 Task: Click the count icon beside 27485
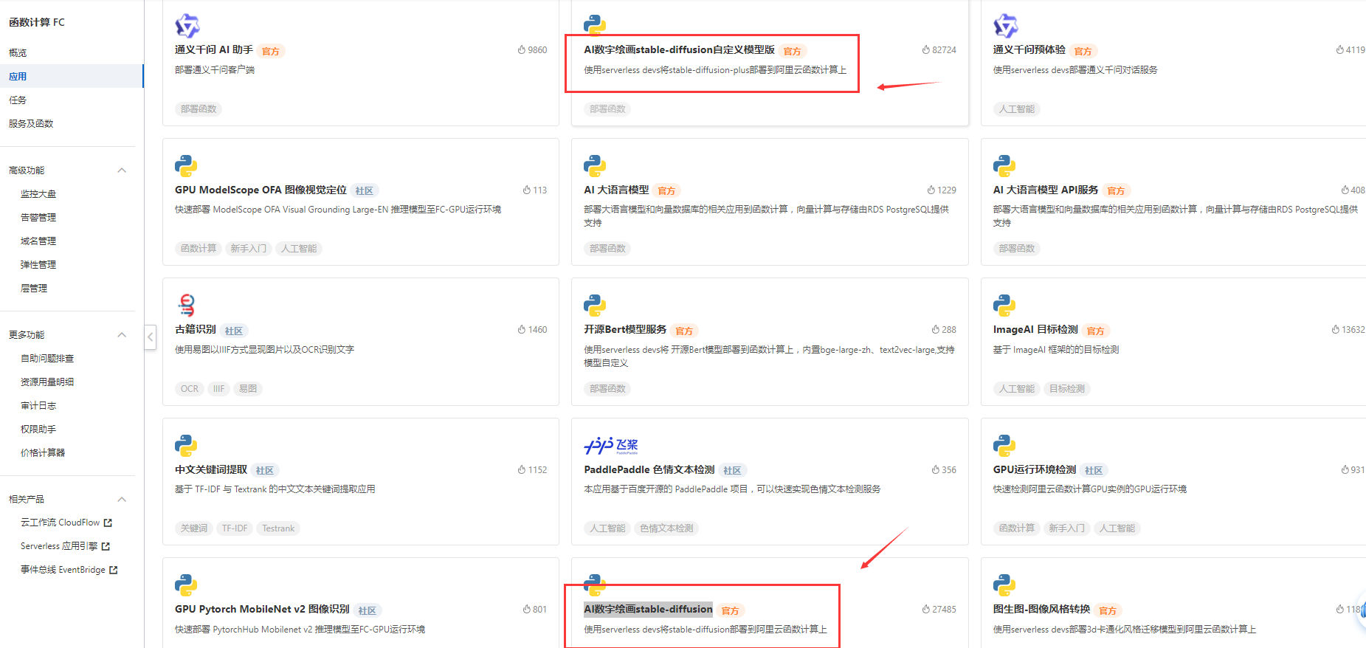[925, 610]
